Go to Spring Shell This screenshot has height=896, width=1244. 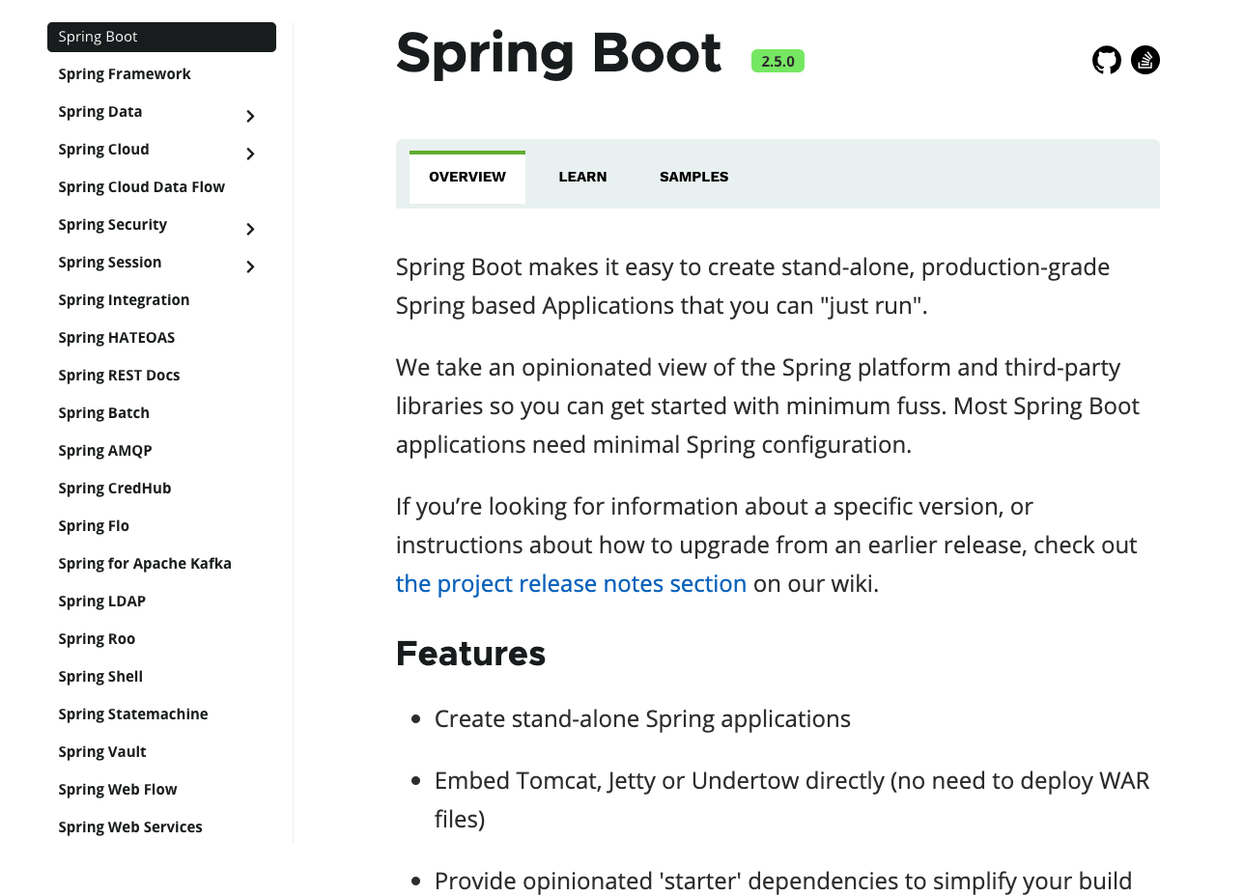point(100,677)
